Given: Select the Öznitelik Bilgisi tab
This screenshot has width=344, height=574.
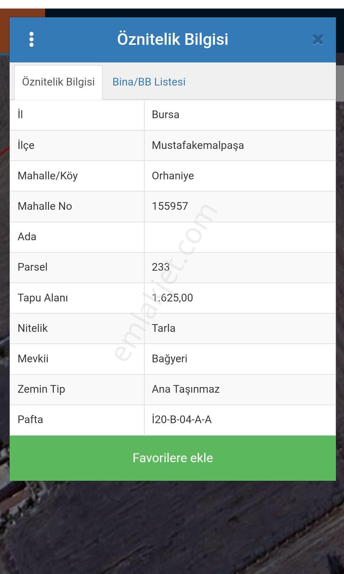Looking at the screenshot, I should point(58,82).
